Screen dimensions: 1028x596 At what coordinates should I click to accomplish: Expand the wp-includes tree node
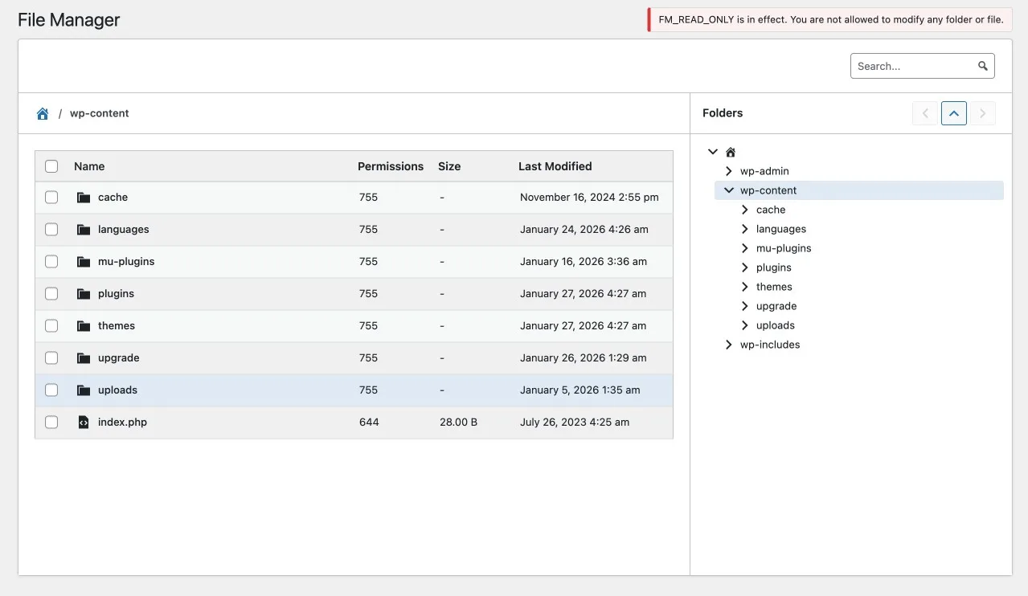click(x=728, y=345)
